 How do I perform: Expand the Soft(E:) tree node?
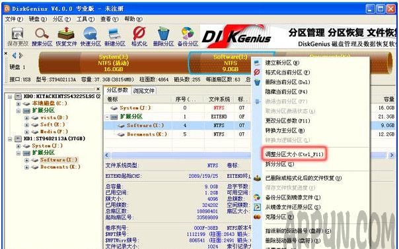coord(26,125)
